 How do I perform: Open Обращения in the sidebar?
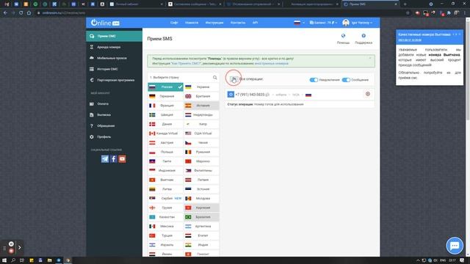[114, 126]
